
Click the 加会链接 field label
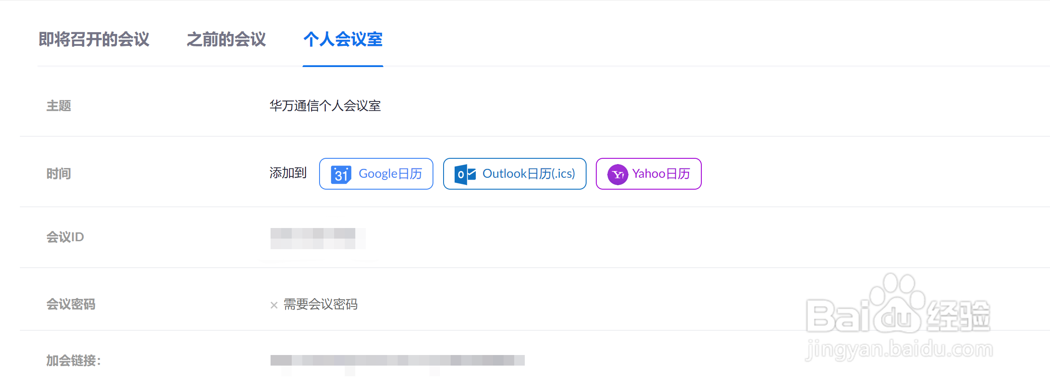pyautogui.click(x=74, y=361)
